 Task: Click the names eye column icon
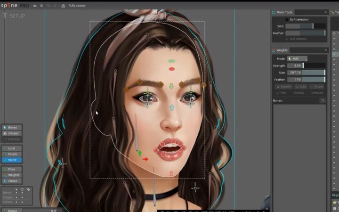(28, 189)
